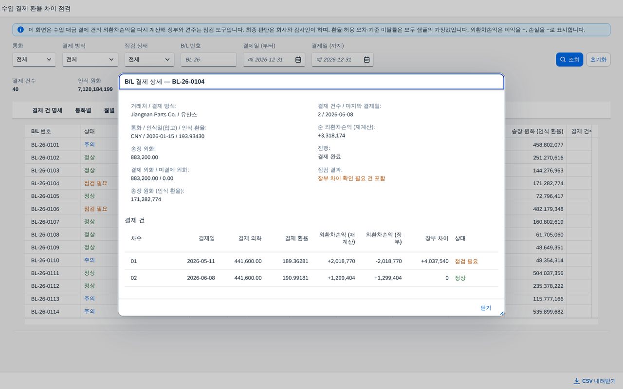Open the 점검 상태 dropdown
623x389 pixels.
[x=149, y=59]
